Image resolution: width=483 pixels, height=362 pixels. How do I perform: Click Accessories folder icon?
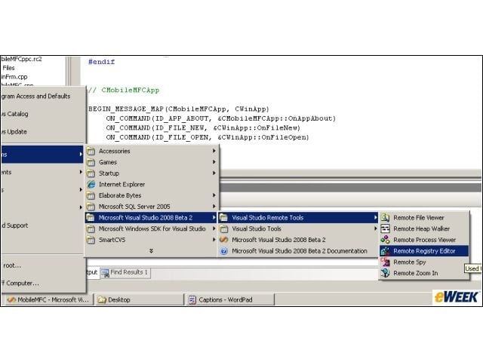click(91, 151)
